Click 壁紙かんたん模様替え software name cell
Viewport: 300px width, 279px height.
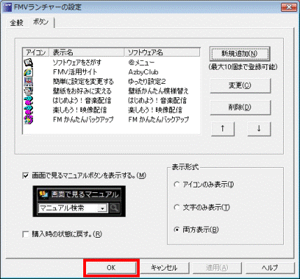(x=158, y=91)
